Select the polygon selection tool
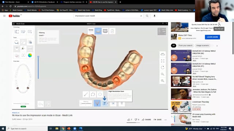 93,94
